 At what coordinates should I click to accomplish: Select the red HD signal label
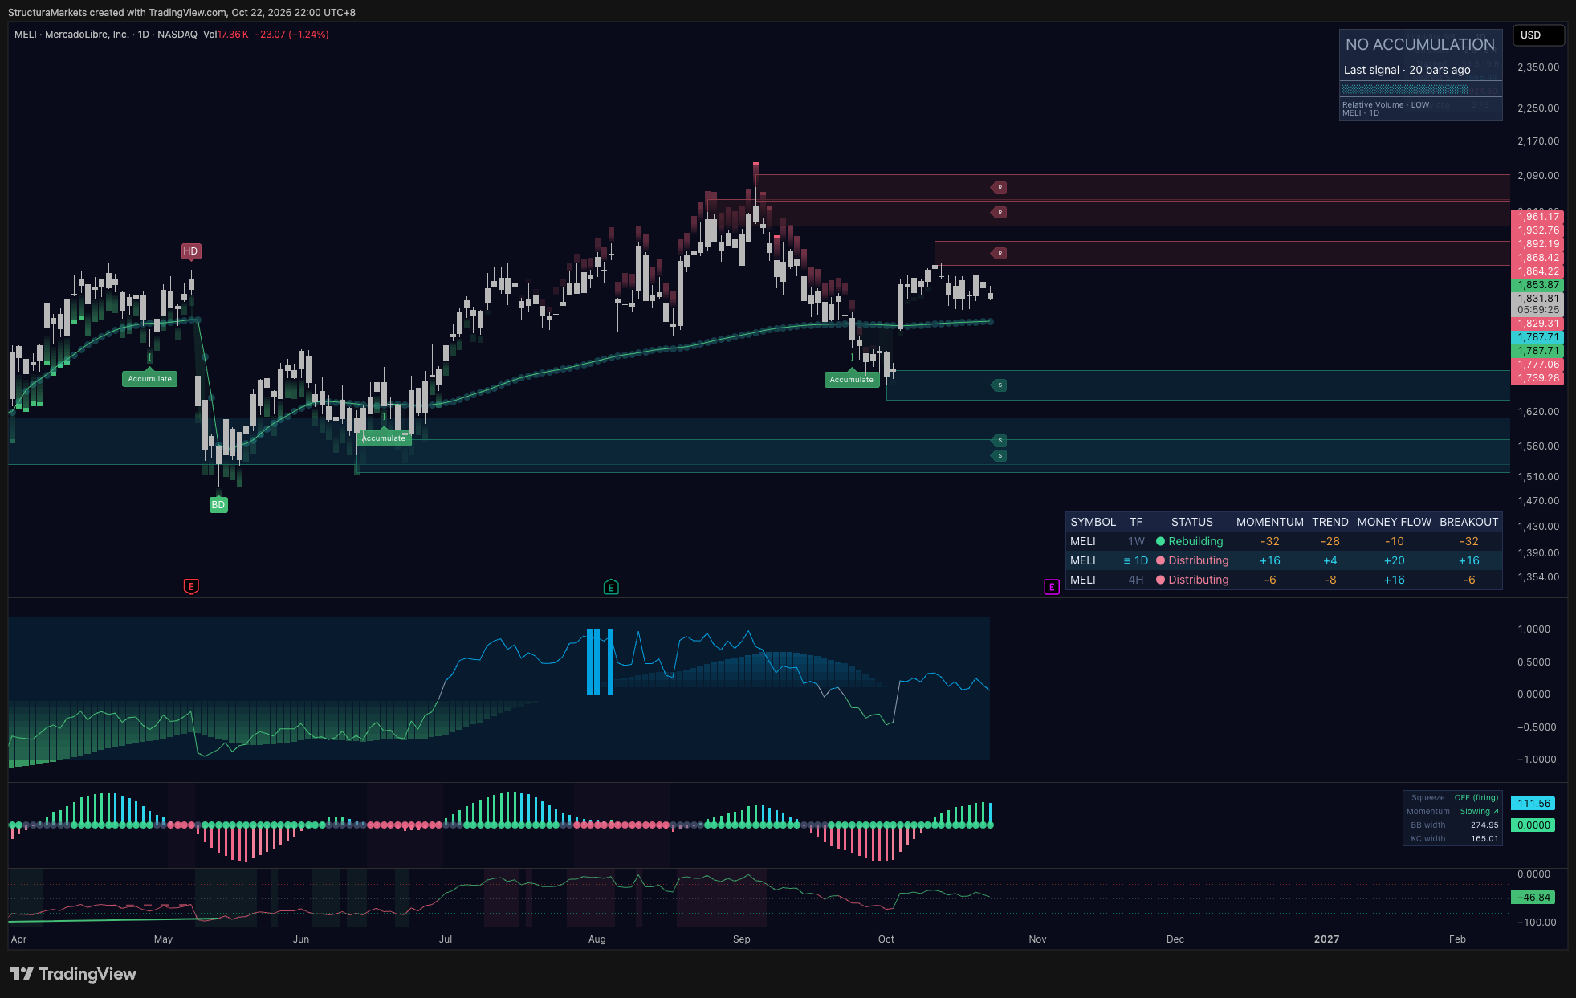pos(190,251)
